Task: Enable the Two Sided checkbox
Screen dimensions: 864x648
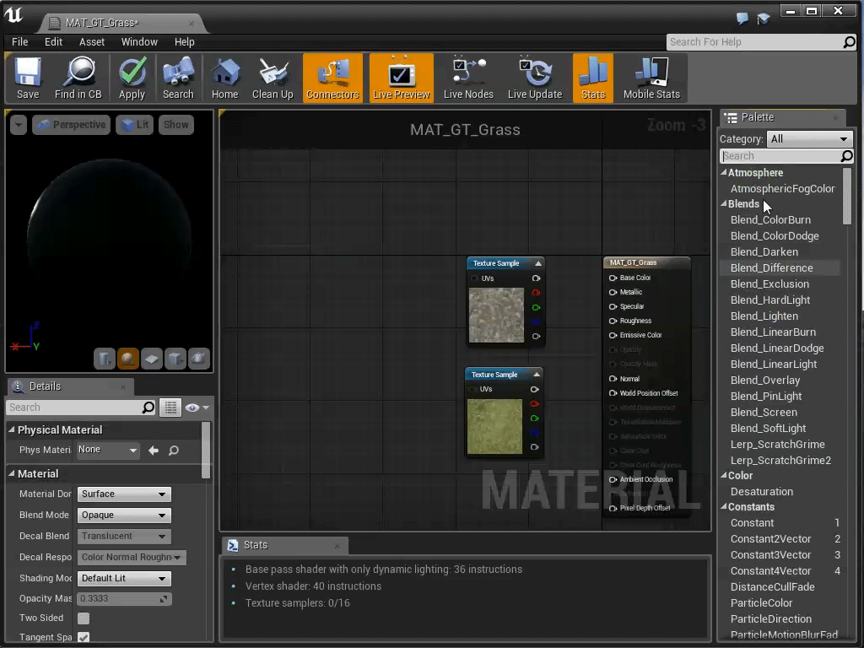Action: (83, 618)
